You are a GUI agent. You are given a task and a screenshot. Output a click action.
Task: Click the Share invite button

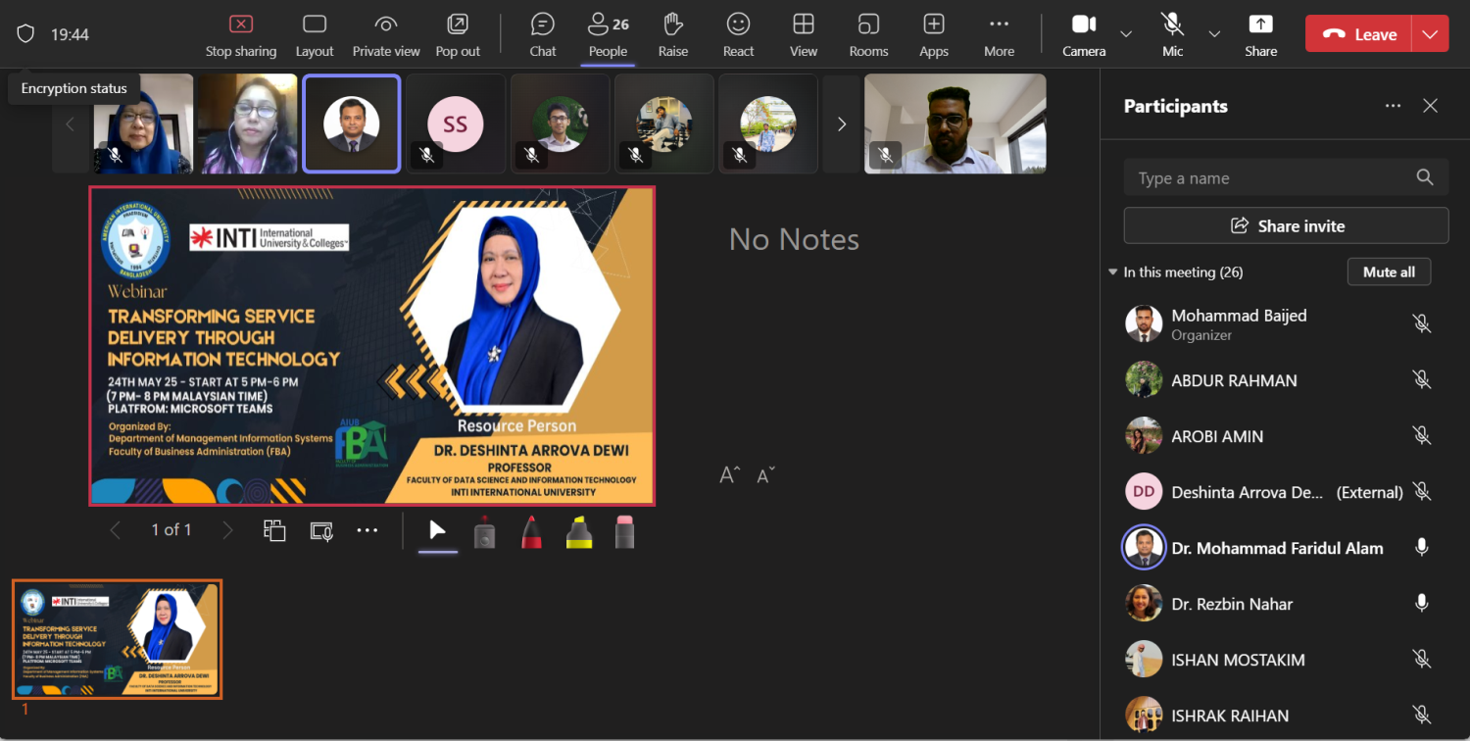(1286, 226)
